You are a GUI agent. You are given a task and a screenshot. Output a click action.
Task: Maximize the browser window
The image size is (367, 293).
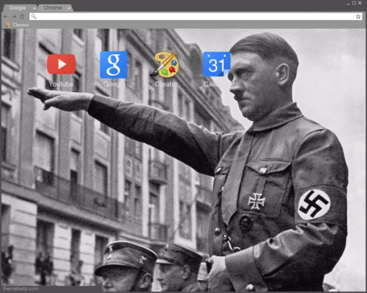(x=354, y=3)
